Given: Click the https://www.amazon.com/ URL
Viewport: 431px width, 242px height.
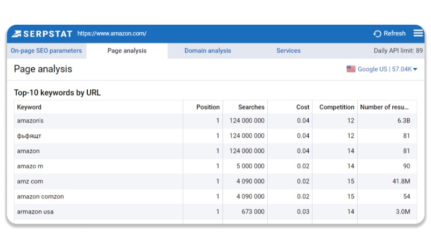Looking at the screenshot, I should 112,33.
